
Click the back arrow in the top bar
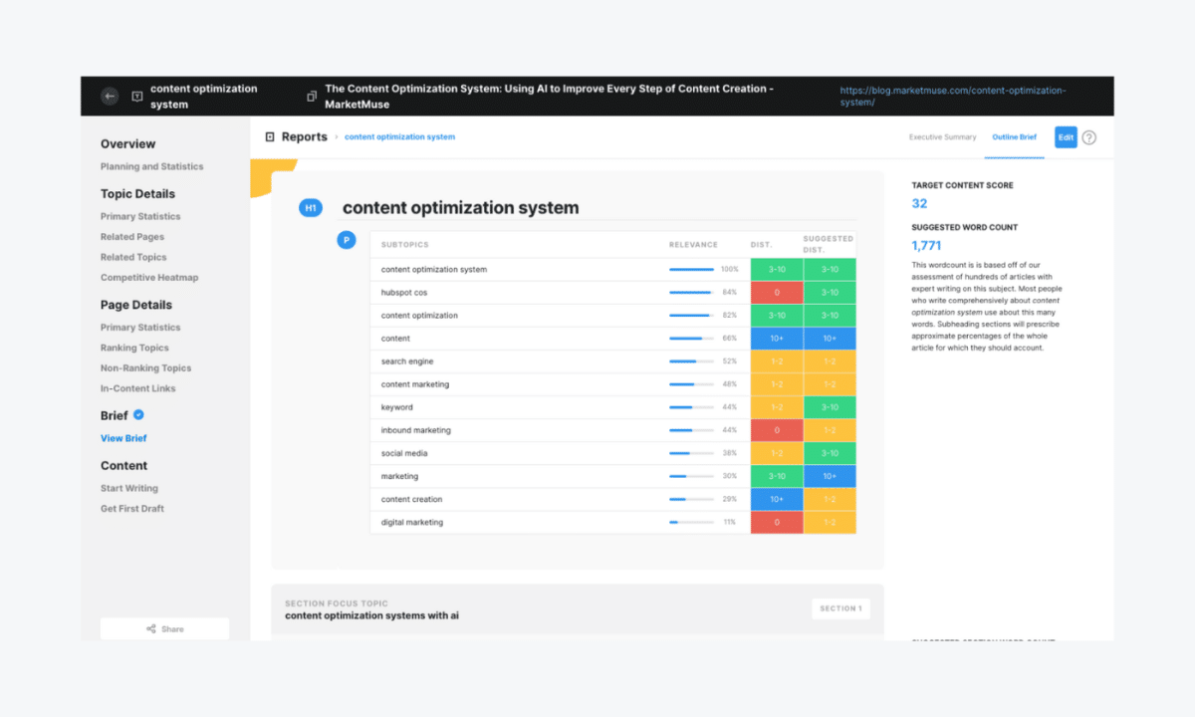(110, 97)
